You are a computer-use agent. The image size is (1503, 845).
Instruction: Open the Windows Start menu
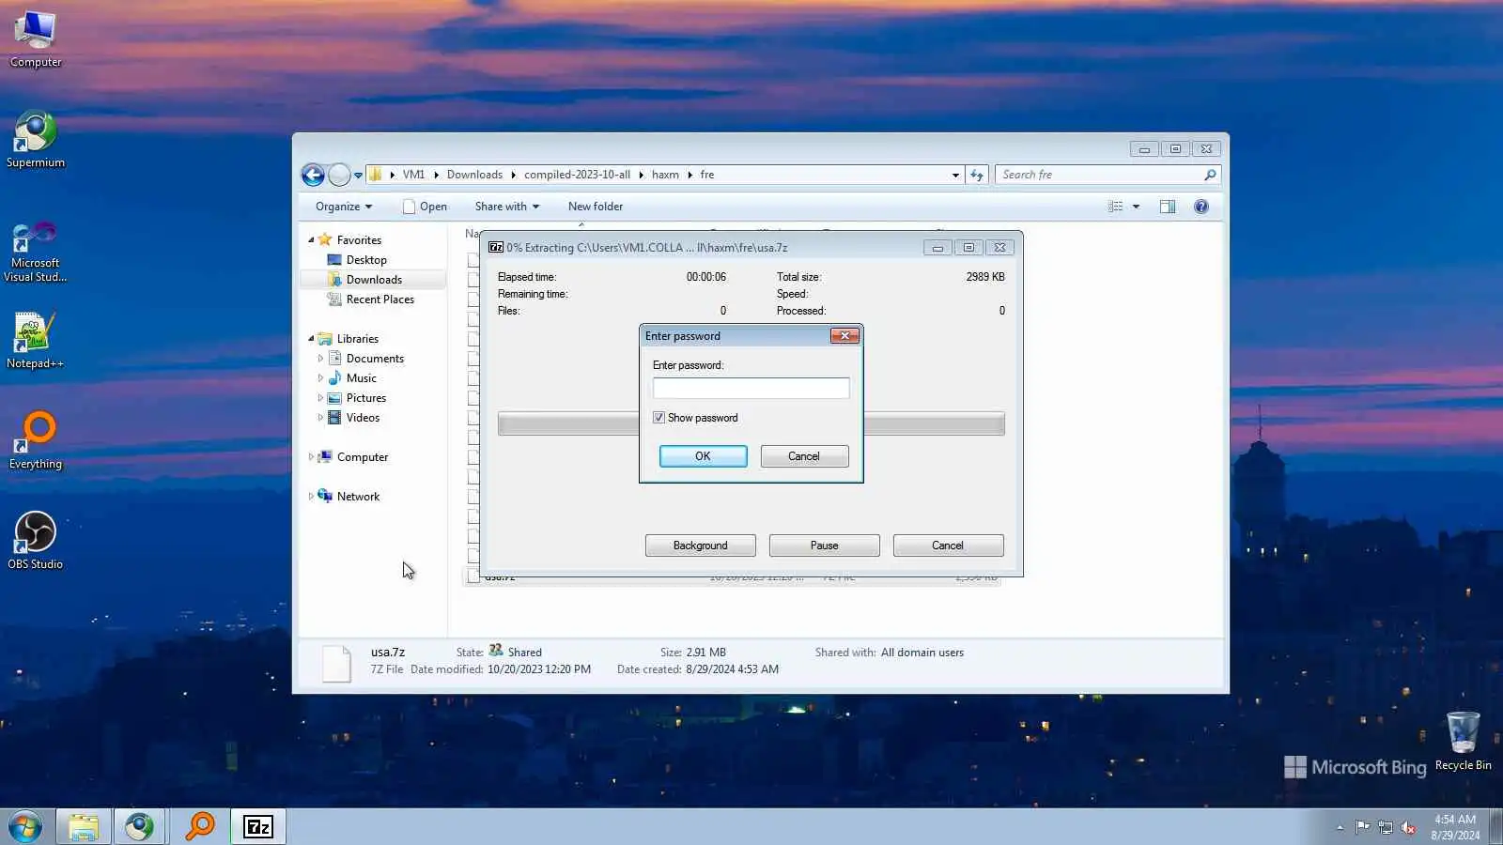25,827
